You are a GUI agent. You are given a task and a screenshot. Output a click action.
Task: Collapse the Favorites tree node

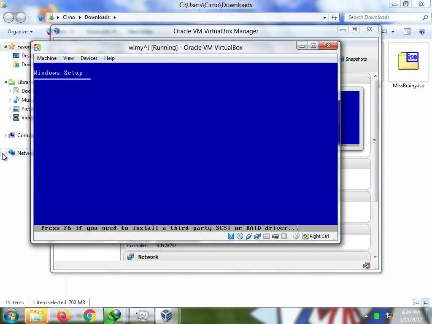coord(5,47)
